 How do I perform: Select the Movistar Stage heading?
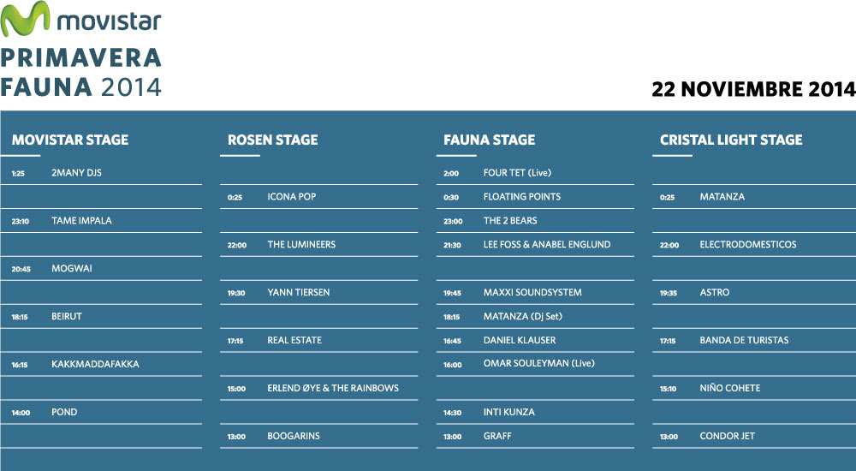click(70, 140)
